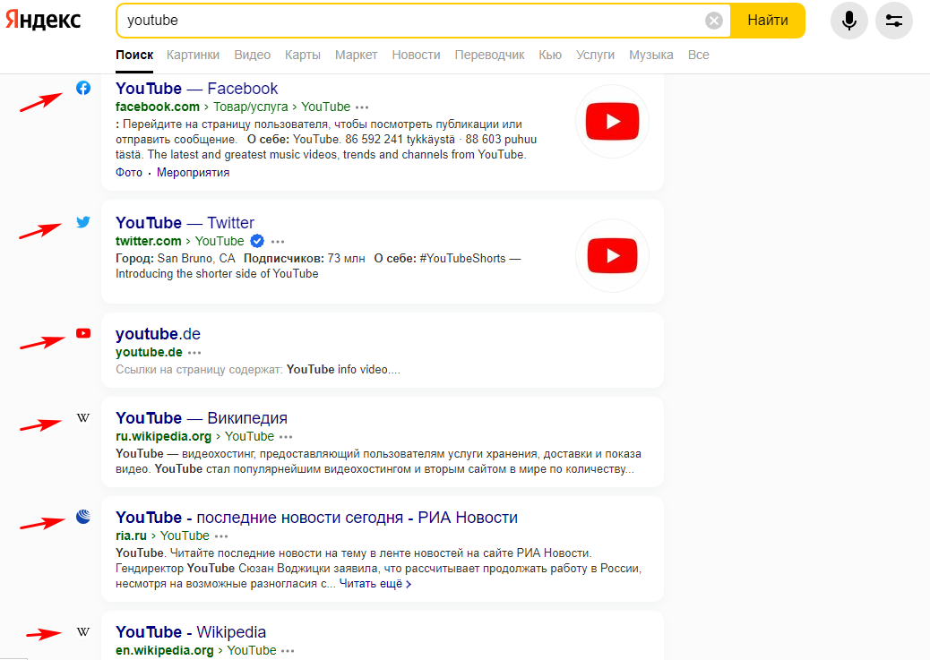Viewport: 930px width, 660px height.
Task: Click the YouTube breadcrumb after Товар/услуга
Action: [325, 107]
